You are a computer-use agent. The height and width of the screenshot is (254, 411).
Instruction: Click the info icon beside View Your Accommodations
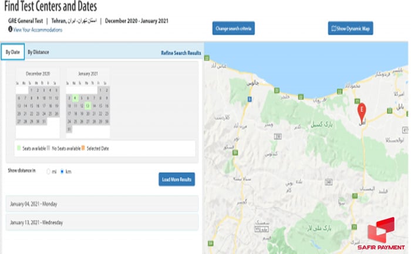(11, 29)
